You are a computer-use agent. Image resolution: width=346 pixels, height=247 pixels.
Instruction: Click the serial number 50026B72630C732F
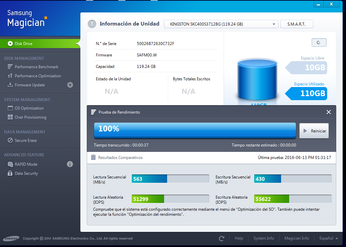tap(155, 44)
